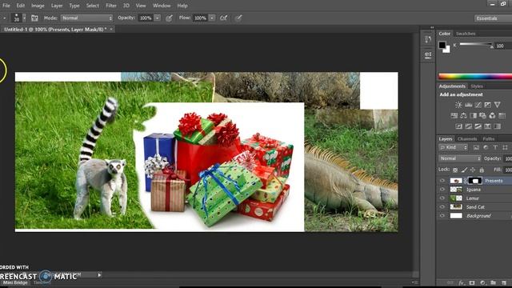Open the Essentials workspace dropdown
The width and height of the screenshot is (512, 288).
(x=493, y=18)
